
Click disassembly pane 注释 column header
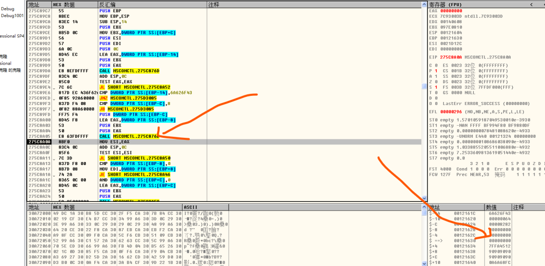[x=314, y=5]
